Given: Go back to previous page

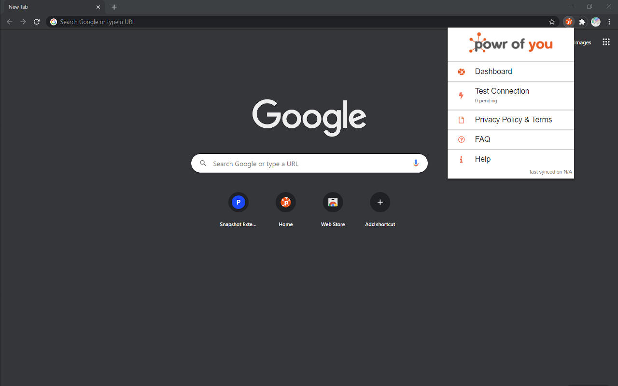Looking at the screenshot, I should (10, 22).
